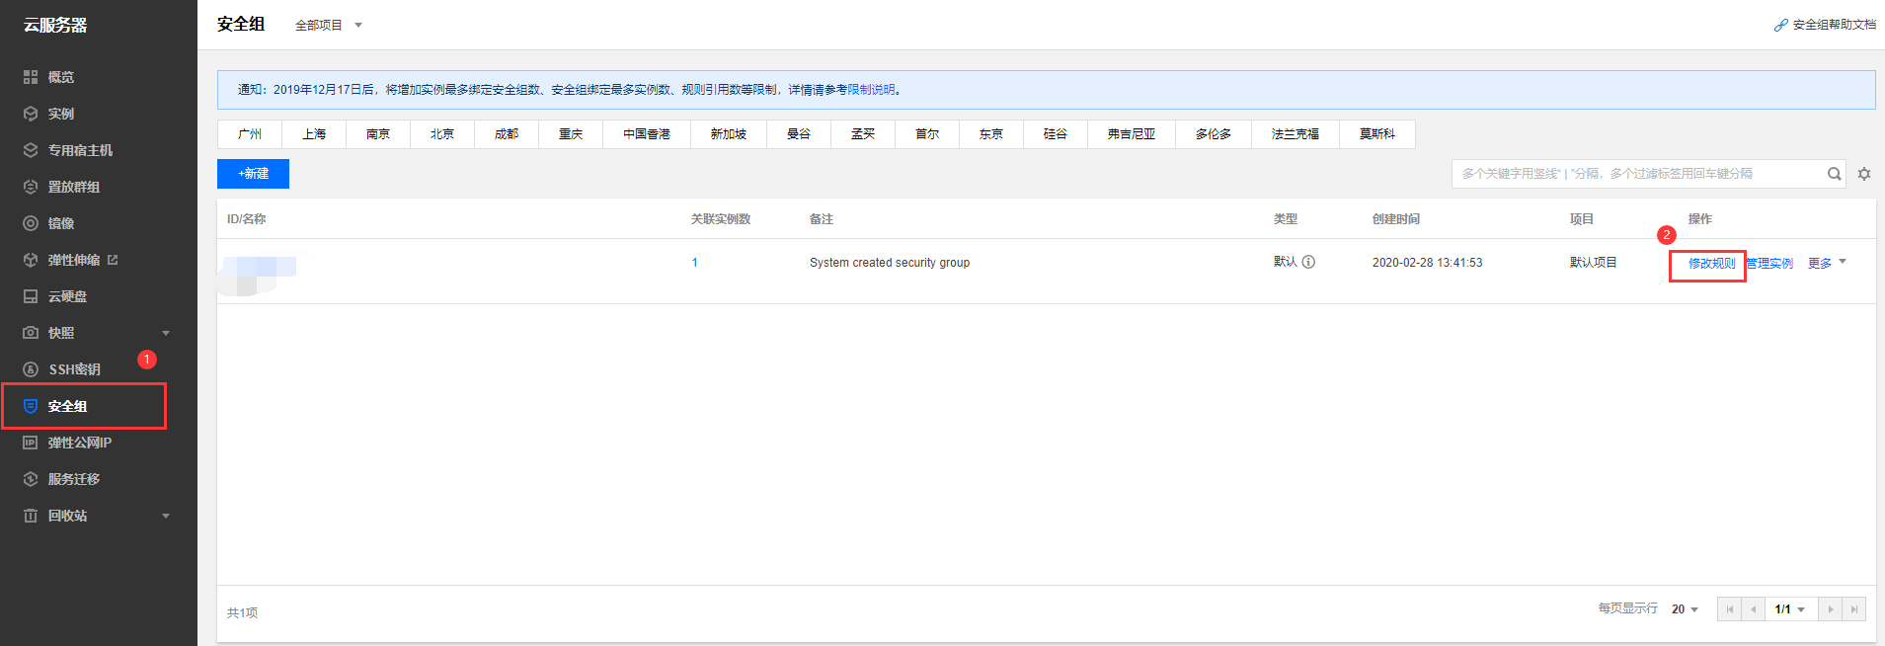This screenshot has width=1885, height=646.
Task: Select 北京 region tab
Action: 442,134
